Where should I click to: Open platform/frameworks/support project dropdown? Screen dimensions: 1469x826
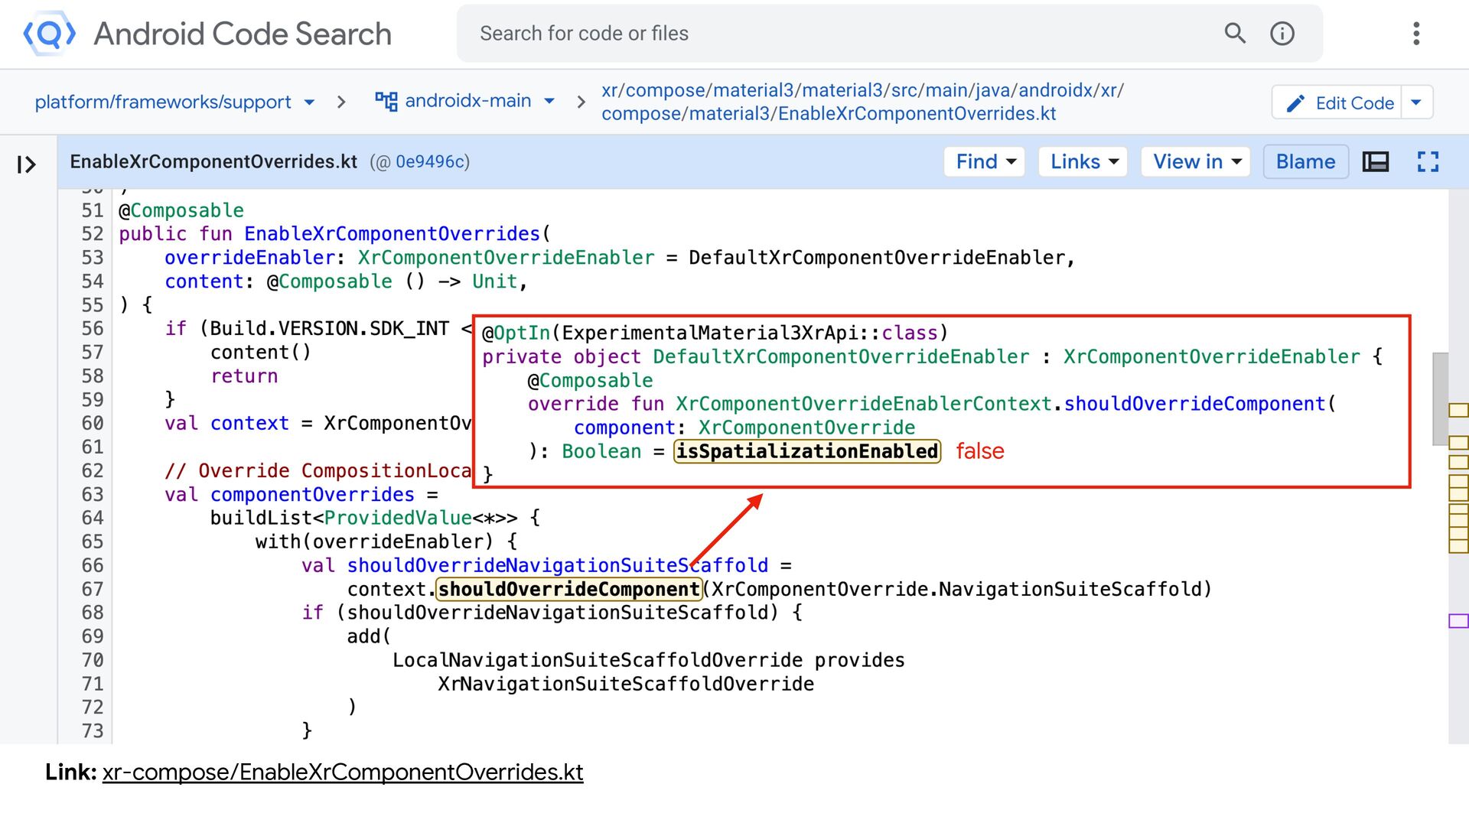(x=309, y=102)
